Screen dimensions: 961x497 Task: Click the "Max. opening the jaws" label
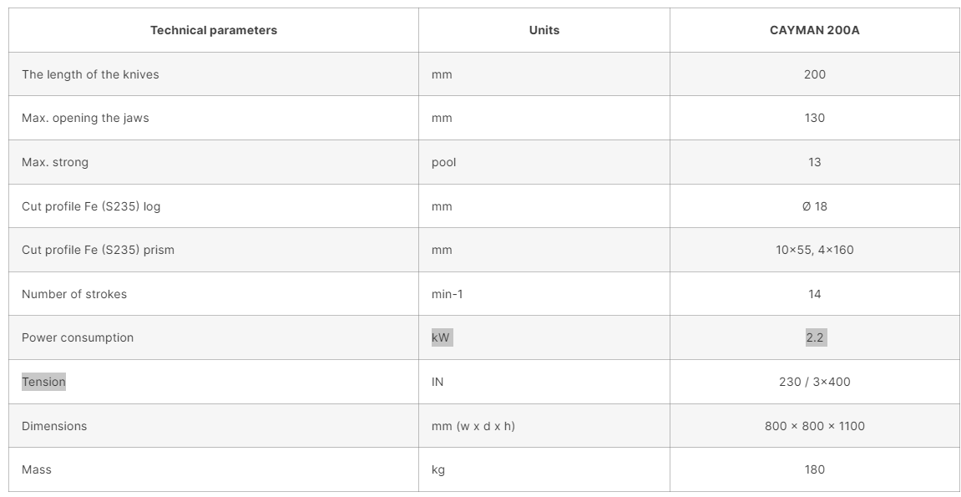coord(85,118)
